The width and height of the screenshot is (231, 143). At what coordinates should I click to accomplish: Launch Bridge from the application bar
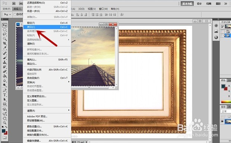14,3
